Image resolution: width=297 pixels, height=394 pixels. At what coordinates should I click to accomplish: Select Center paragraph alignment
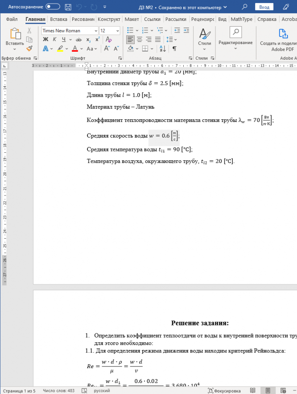pos(140,40)
